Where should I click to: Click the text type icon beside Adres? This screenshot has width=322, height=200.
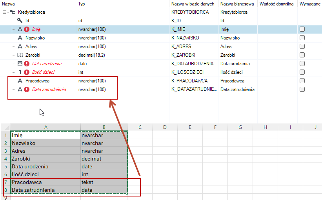click(x=20, y=46)
